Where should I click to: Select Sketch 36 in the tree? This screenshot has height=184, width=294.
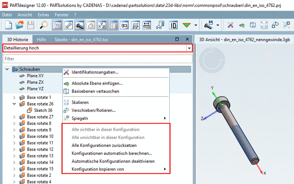(43, 110)
